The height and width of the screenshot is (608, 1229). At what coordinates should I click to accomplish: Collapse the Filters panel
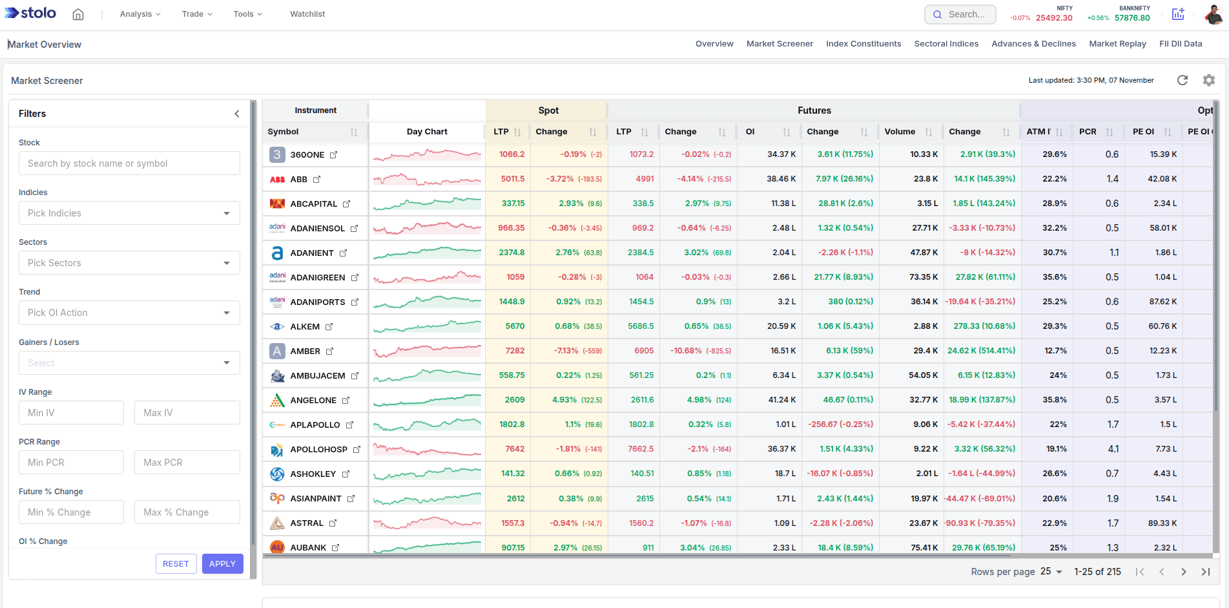[x=236, y=113]
